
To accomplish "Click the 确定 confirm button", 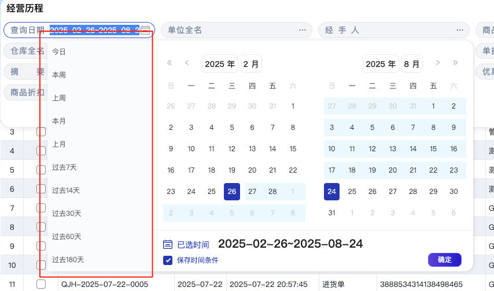I will point(444,260).
